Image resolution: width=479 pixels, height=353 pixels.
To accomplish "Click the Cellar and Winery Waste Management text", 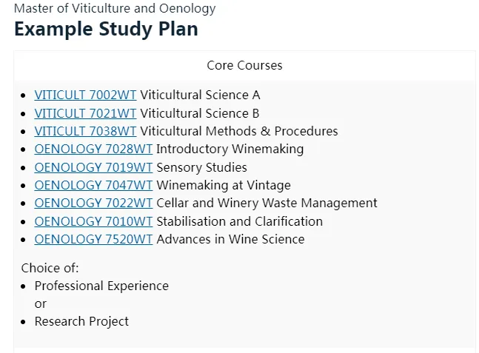I will tap(267, 203).
